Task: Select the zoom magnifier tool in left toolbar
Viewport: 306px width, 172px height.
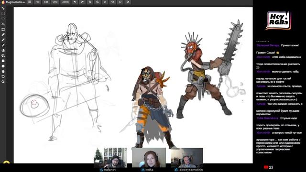Action: [x=3, y=82]
